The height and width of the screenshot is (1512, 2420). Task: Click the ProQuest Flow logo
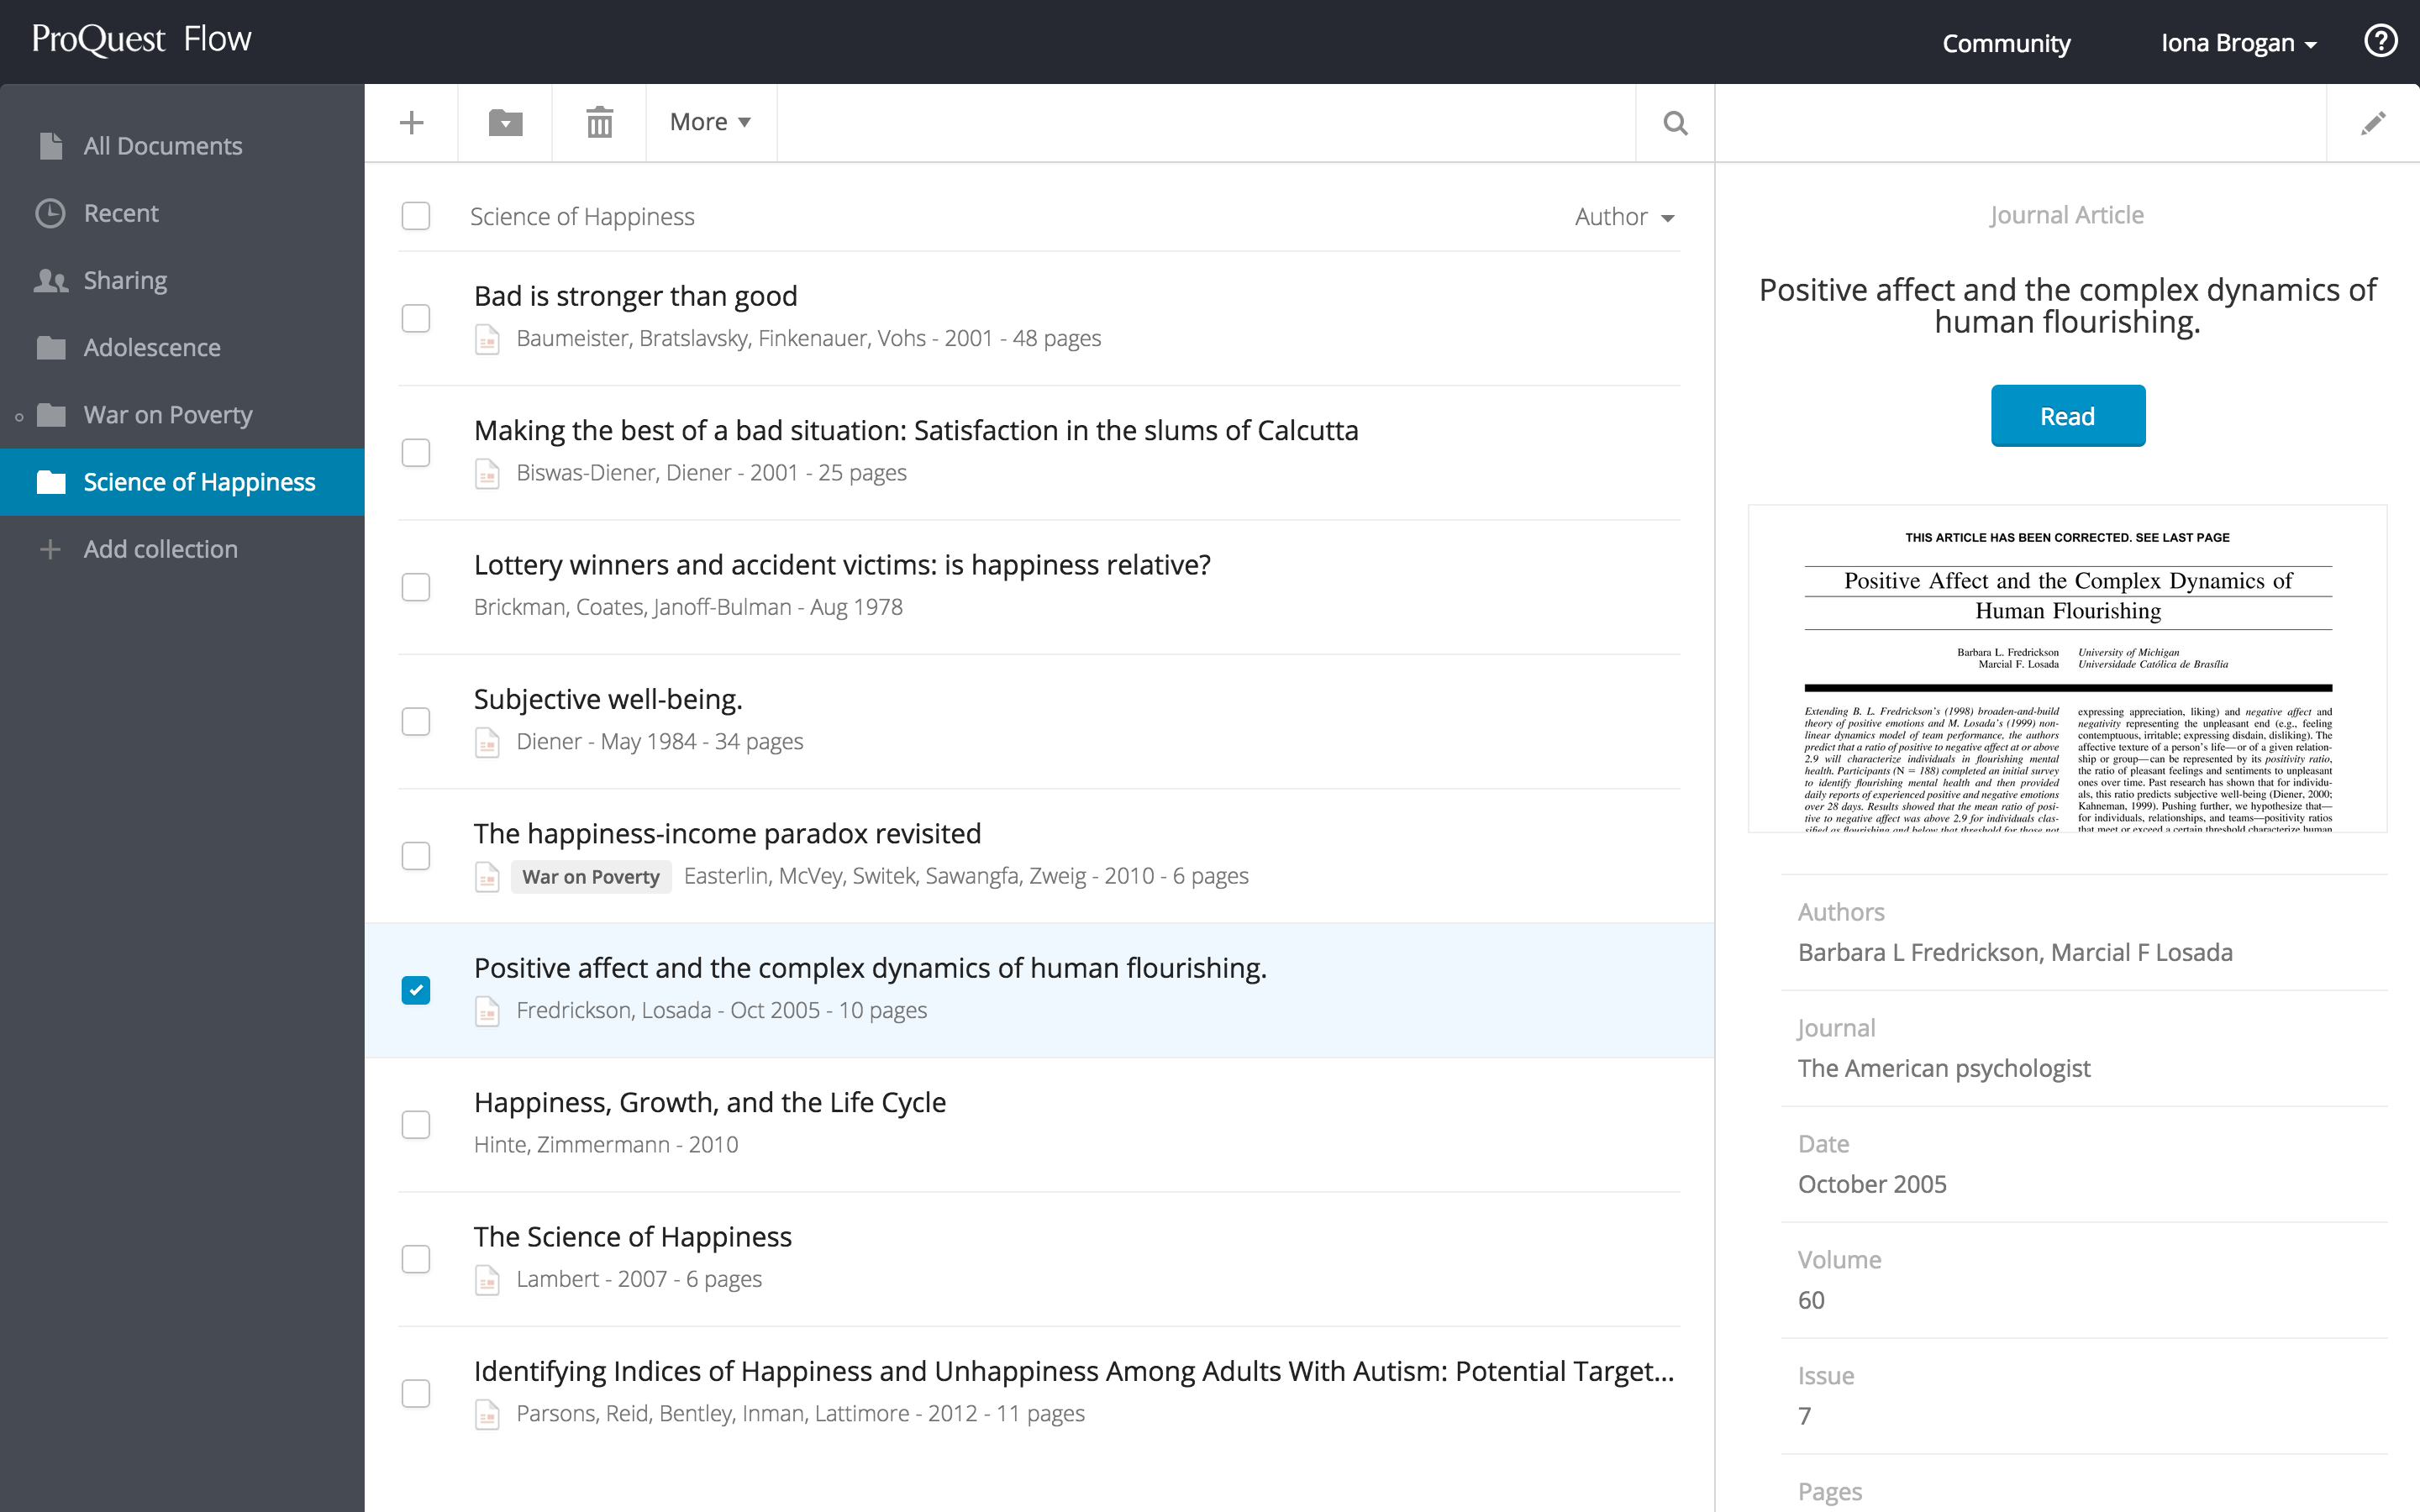point(141,39)
